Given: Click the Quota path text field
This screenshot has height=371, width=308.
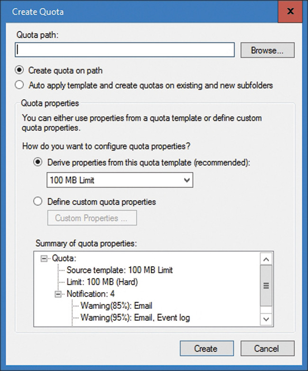Looking at the screenshot, I should 125,50.
